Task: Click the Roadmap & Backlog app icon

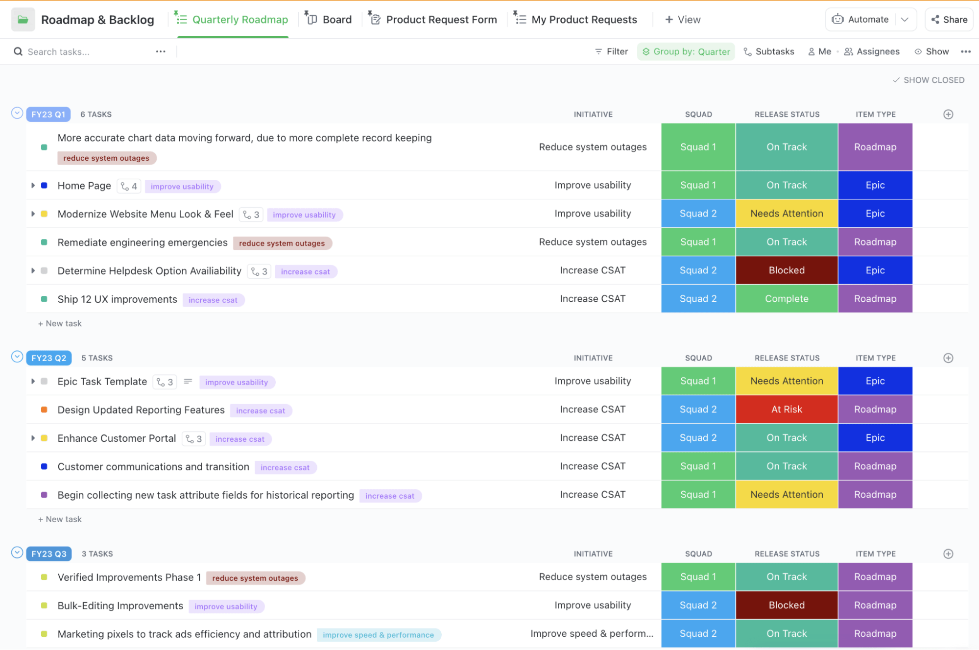Action: tap(23, 19)
